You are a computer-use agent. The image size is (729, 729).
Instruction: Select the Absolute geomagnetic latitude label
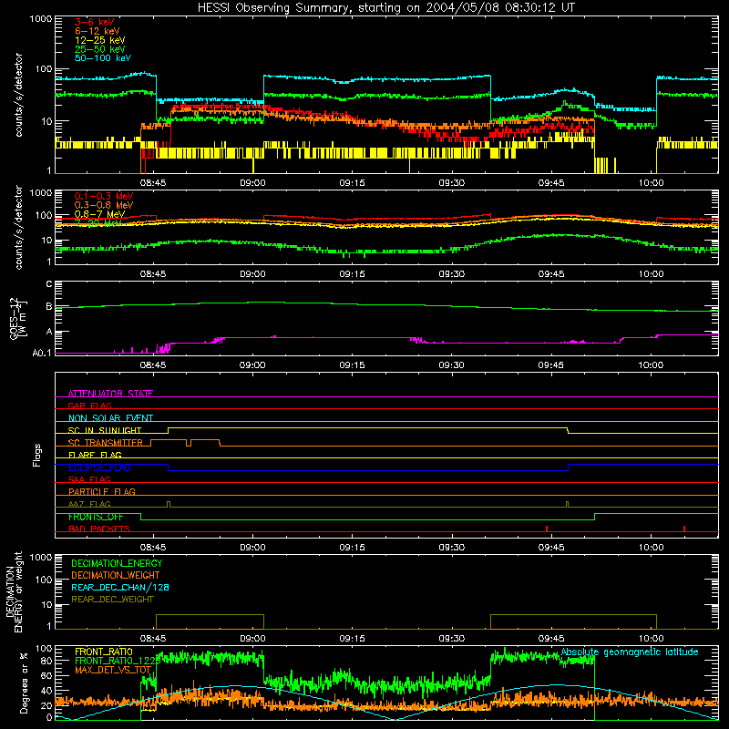click(x=630, y=652)
